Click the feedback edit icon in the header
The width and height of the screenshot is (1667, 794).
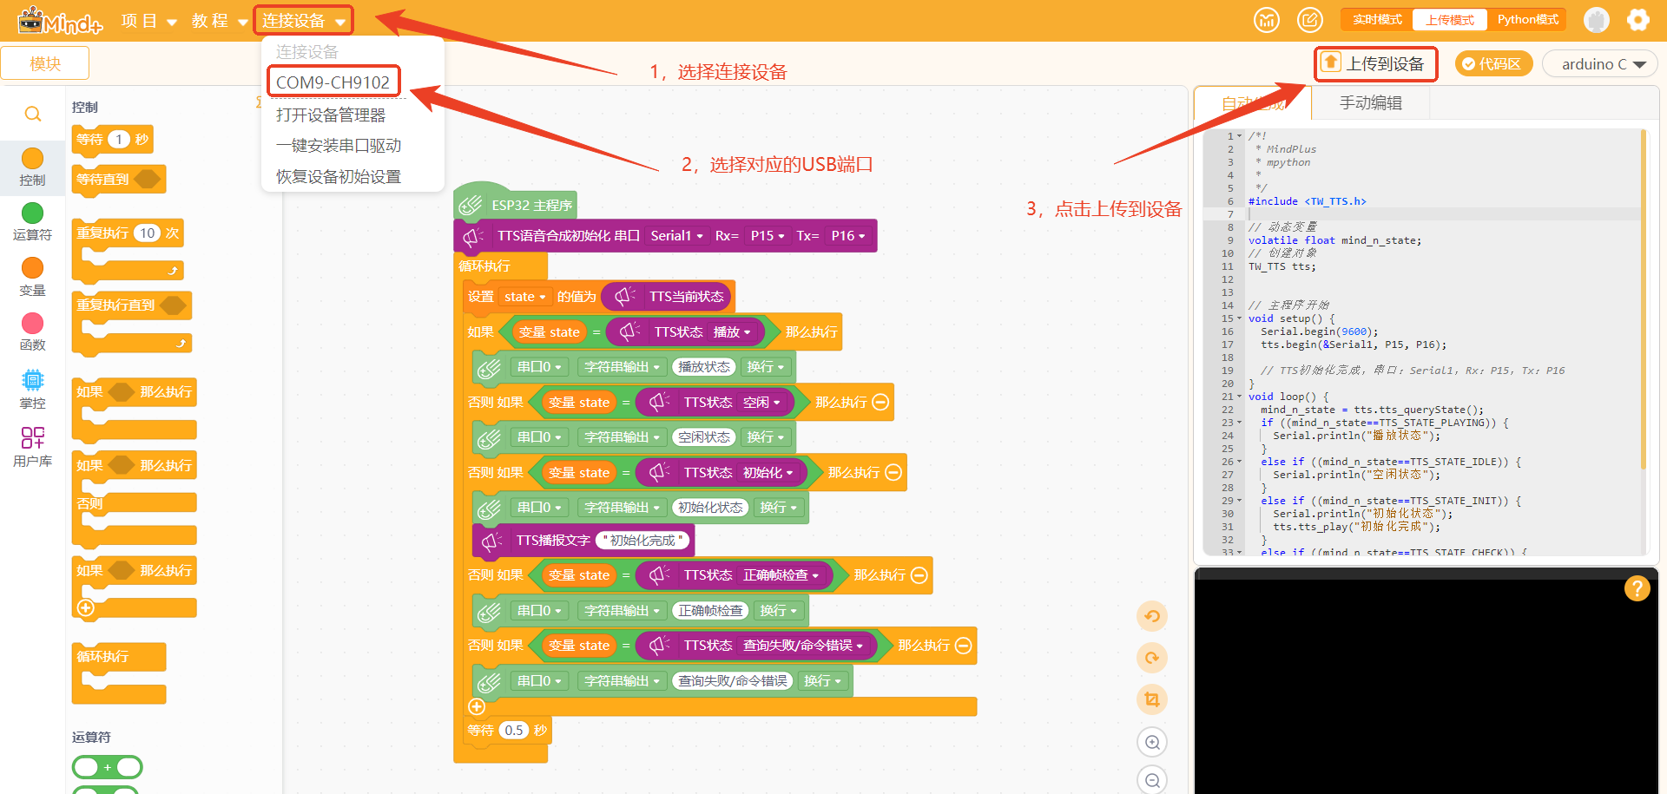[x=1309, y=19]
